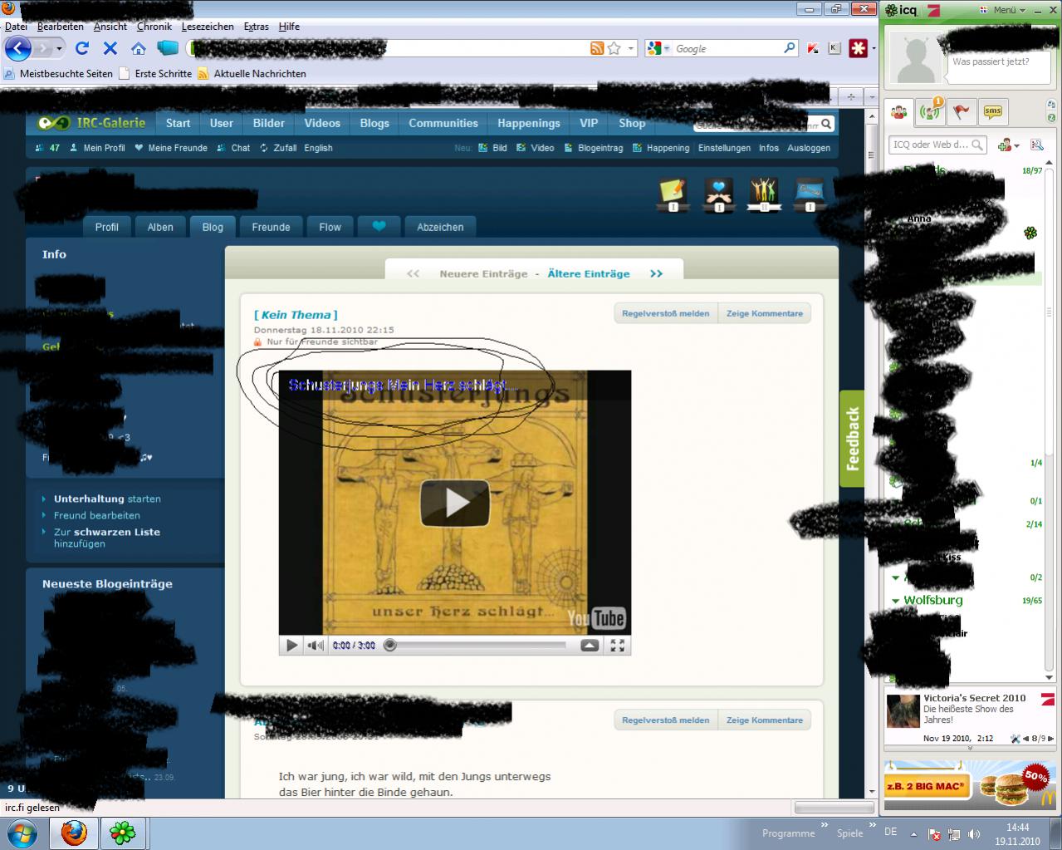Open the Chronik menu
This screenshot has width=1062, height=850.
click(154, 27)
